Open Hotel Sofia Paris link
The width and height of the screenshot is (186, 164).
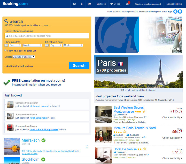click(38, 118)
